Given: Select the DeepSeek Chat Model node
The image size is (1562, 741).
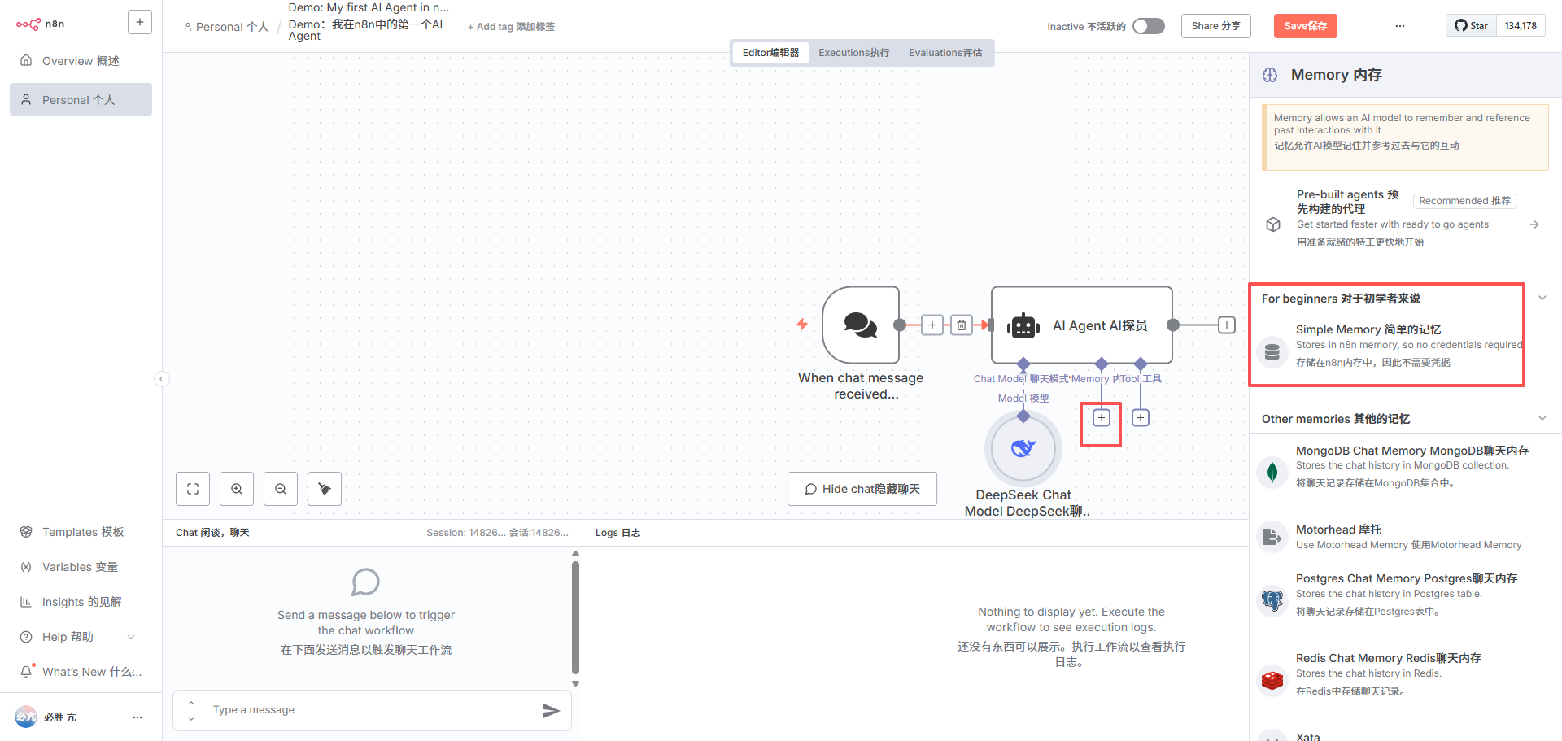Looking at the screenshot, I should [x=1023, y=448].
